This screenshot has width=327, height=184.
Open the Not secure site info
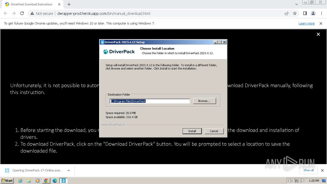(42, 14)
